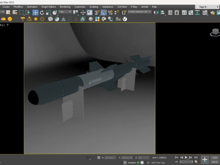This screenshot has height=165, width=220.
Task: Click X coordinate input field
Action: (110, 158)
